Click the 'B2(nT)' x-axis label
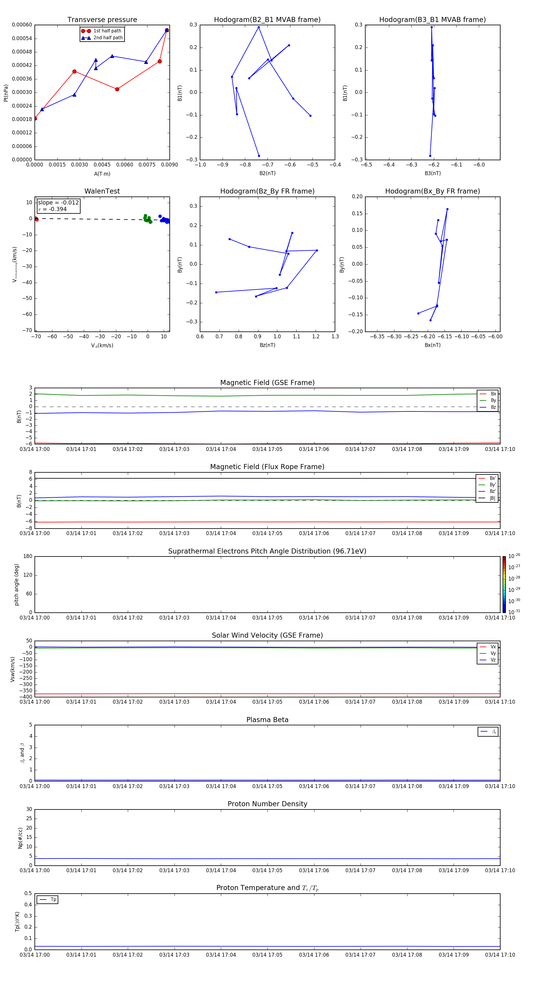The height and width of the screenshot is (981, 535). point(267,173)
